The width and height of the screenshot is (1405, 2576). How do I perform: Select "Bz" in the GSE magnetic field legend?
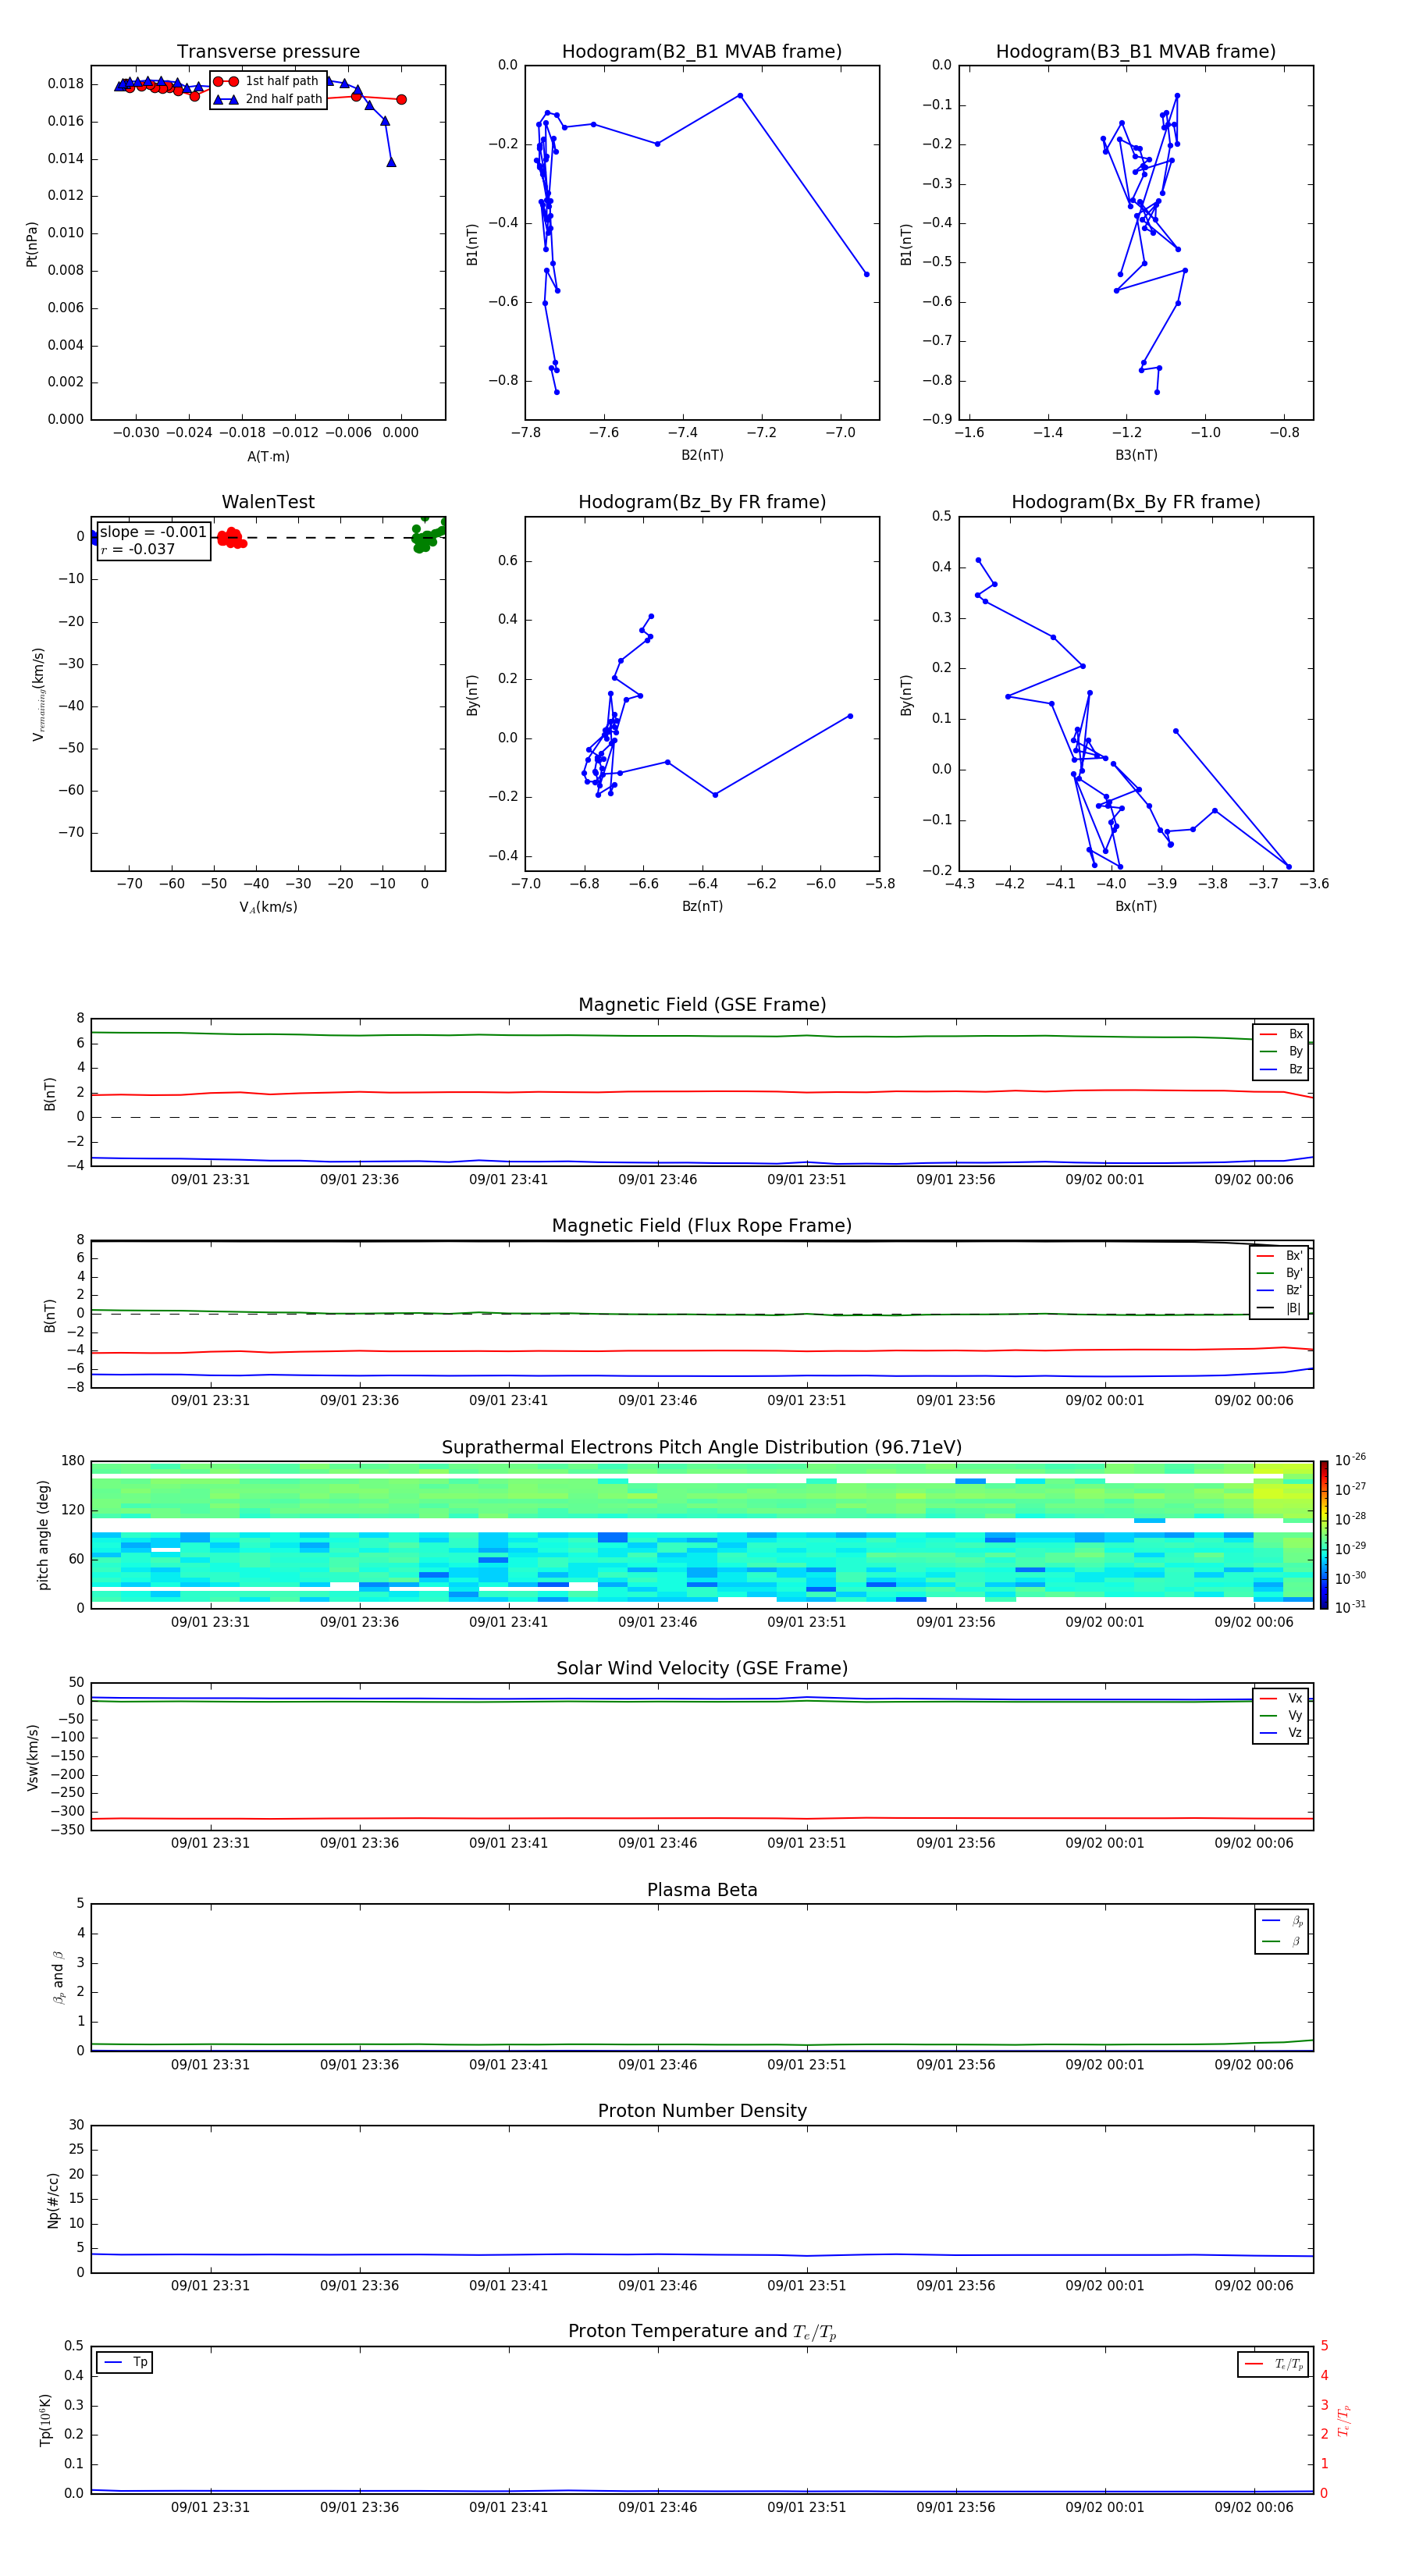(x=1282, y=1069)
